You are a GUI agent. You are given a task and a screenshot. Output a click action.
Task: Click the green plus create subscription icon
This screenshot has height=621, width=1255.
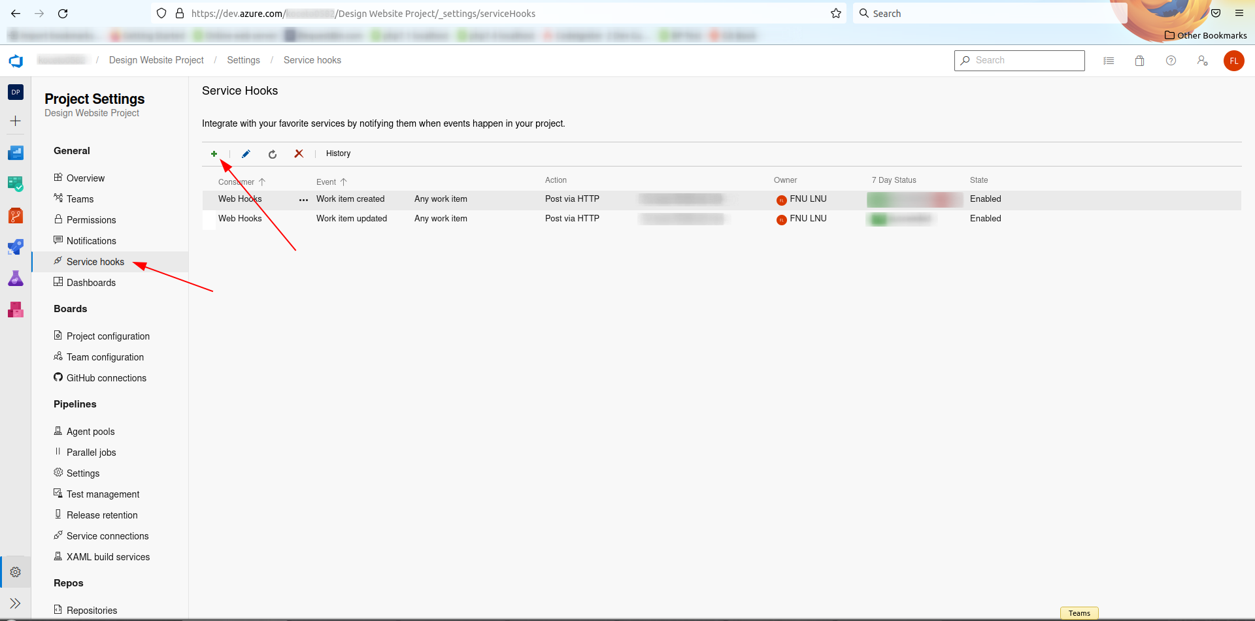tap(214, 154)
